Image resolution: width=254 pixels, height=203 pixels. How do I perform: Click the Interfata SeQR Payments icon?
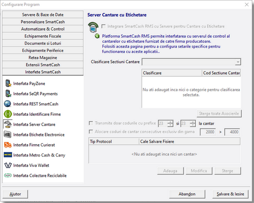pyautogui.click(x=8, y=94)
